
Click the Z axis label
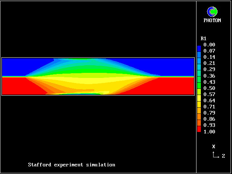pos(223,156)
